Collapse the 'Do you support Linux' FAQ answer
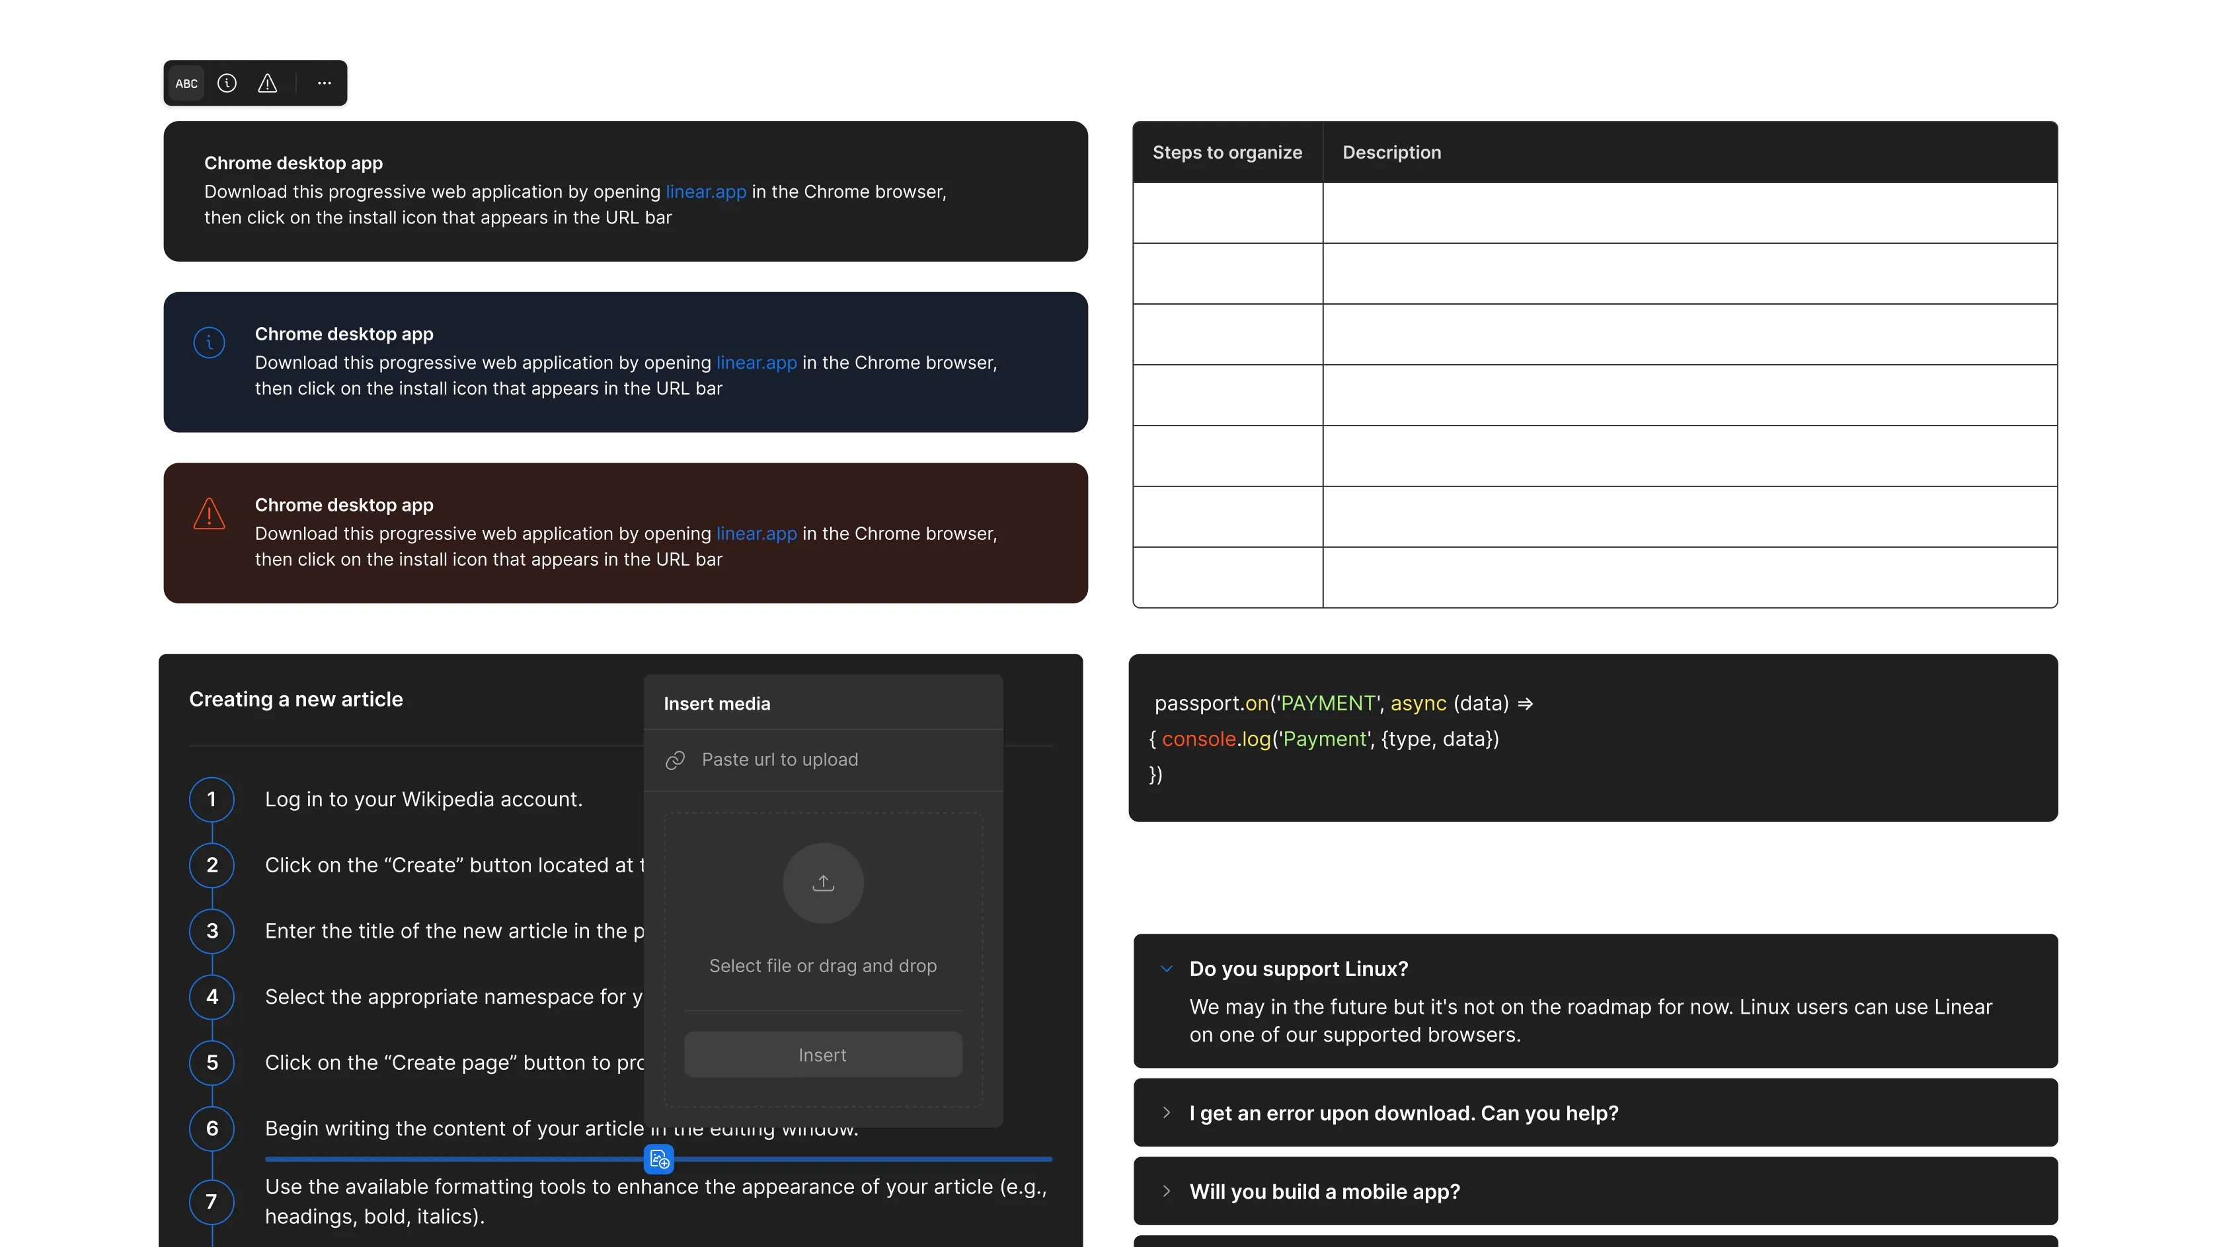The height and width of the screenshot is (1247, 2217). pos(1167,968)
